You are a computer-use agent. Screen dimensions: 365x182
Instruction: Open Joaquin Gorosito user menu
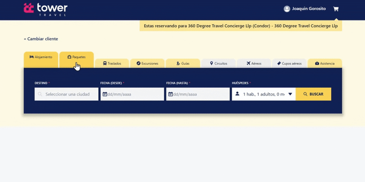click(x=309, y=9)
